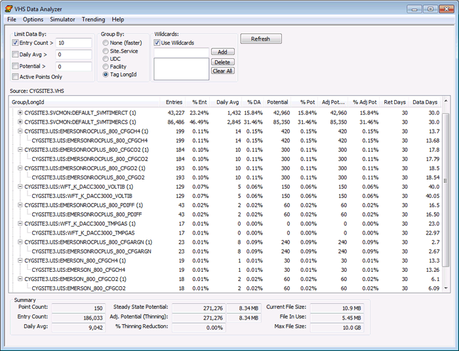459x351 pixels.
Task: Select child row CYGSITE3.UIS:EMERSONROCPLUS_800_CFGCH4
Action: [x=90, y=141]
